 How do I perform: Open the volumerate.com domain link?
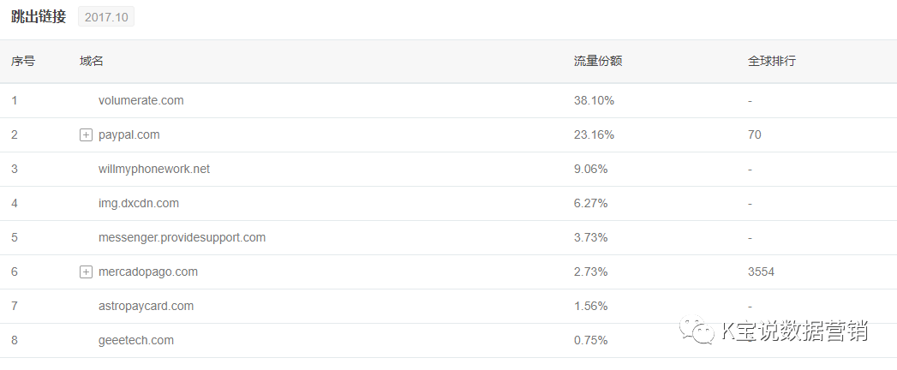141,100
